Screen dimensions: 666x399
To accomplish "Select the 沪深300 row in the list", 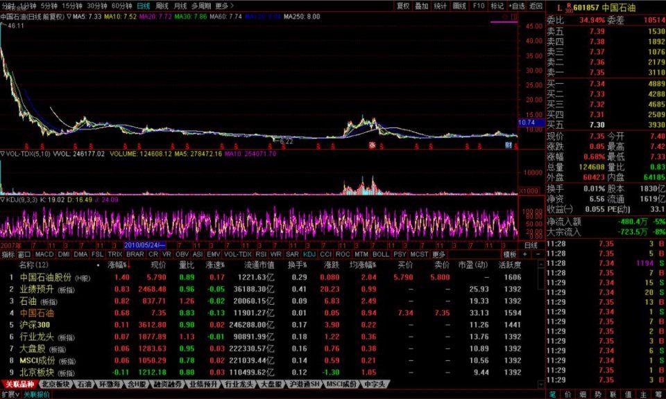I will coord(33,324).
